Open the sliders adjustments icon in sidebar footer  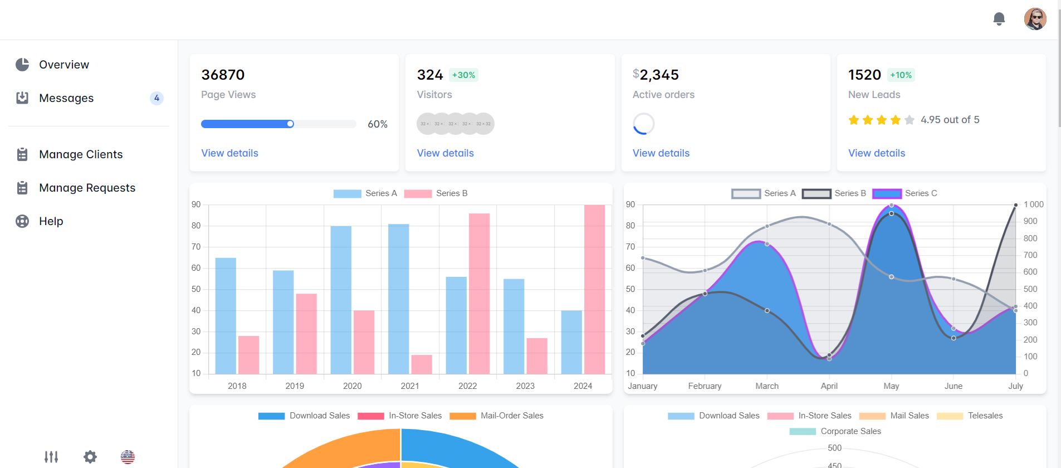(x=51, y=457)
